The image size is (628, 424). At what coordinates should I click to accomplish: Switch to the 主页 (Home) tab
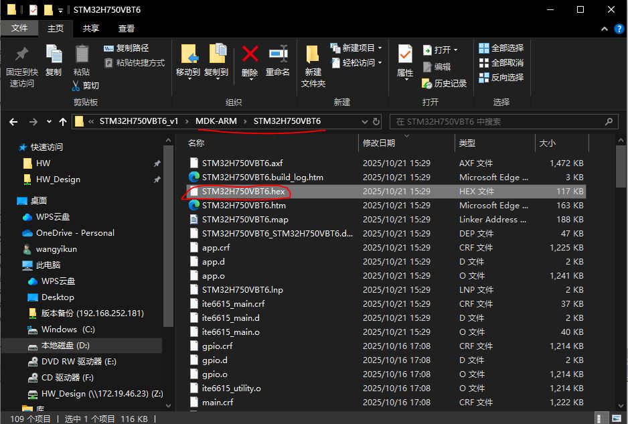pos(56,28)
